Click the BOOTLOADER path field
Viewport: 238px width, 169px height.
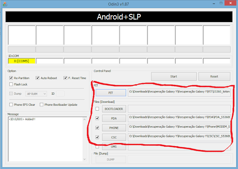coord(179,109)
